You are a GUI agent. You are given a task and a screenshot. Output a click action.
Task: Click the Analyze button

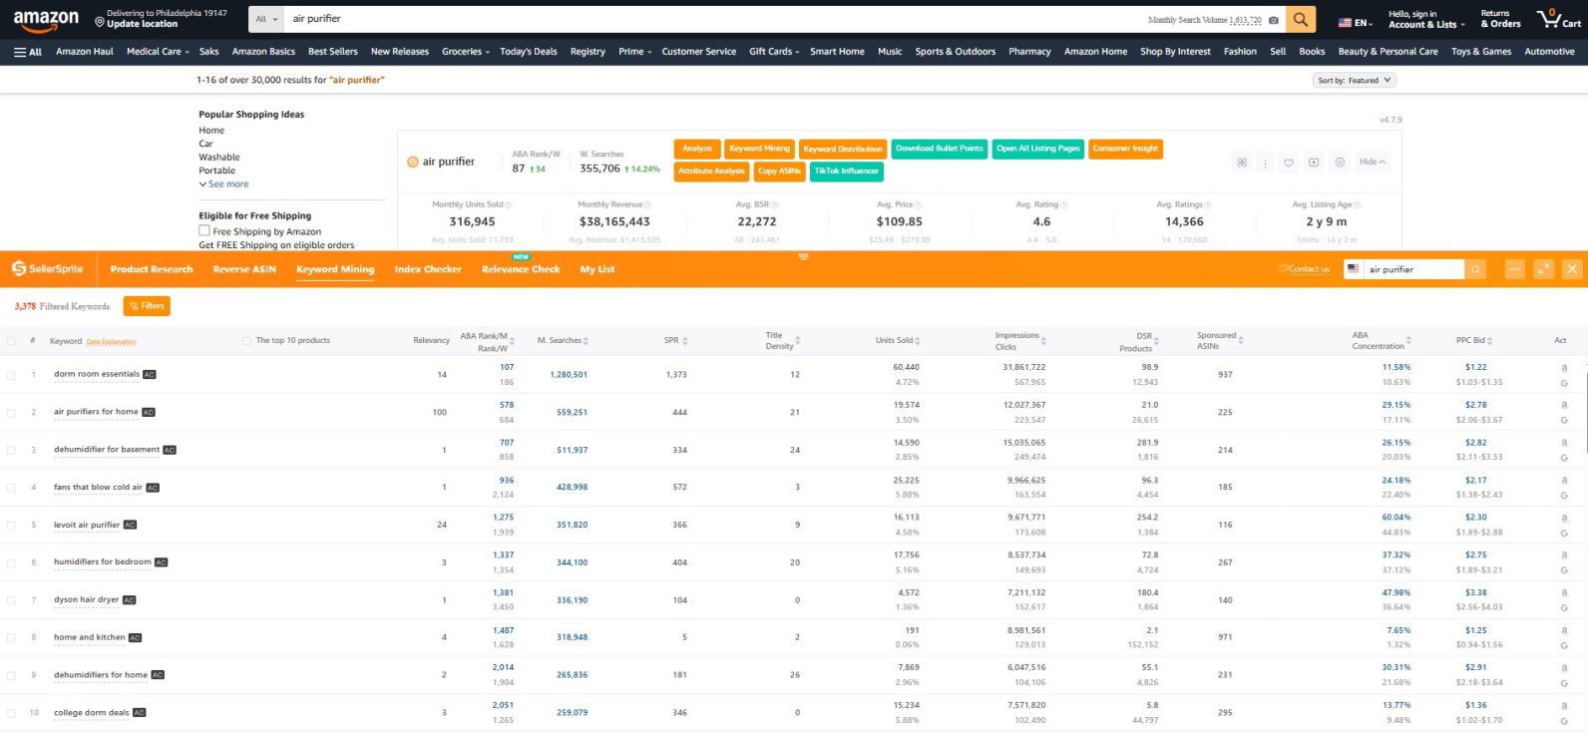pos(697,149)
